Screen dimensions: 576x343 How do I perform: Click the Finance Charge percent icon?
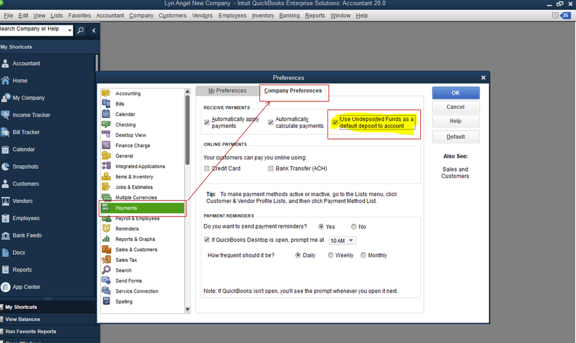(106, 145)
